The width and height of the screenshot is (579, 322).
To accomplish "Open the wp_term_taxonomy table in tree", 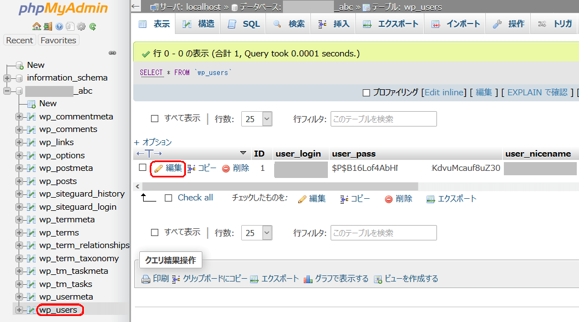I will [x=79, y=258].
